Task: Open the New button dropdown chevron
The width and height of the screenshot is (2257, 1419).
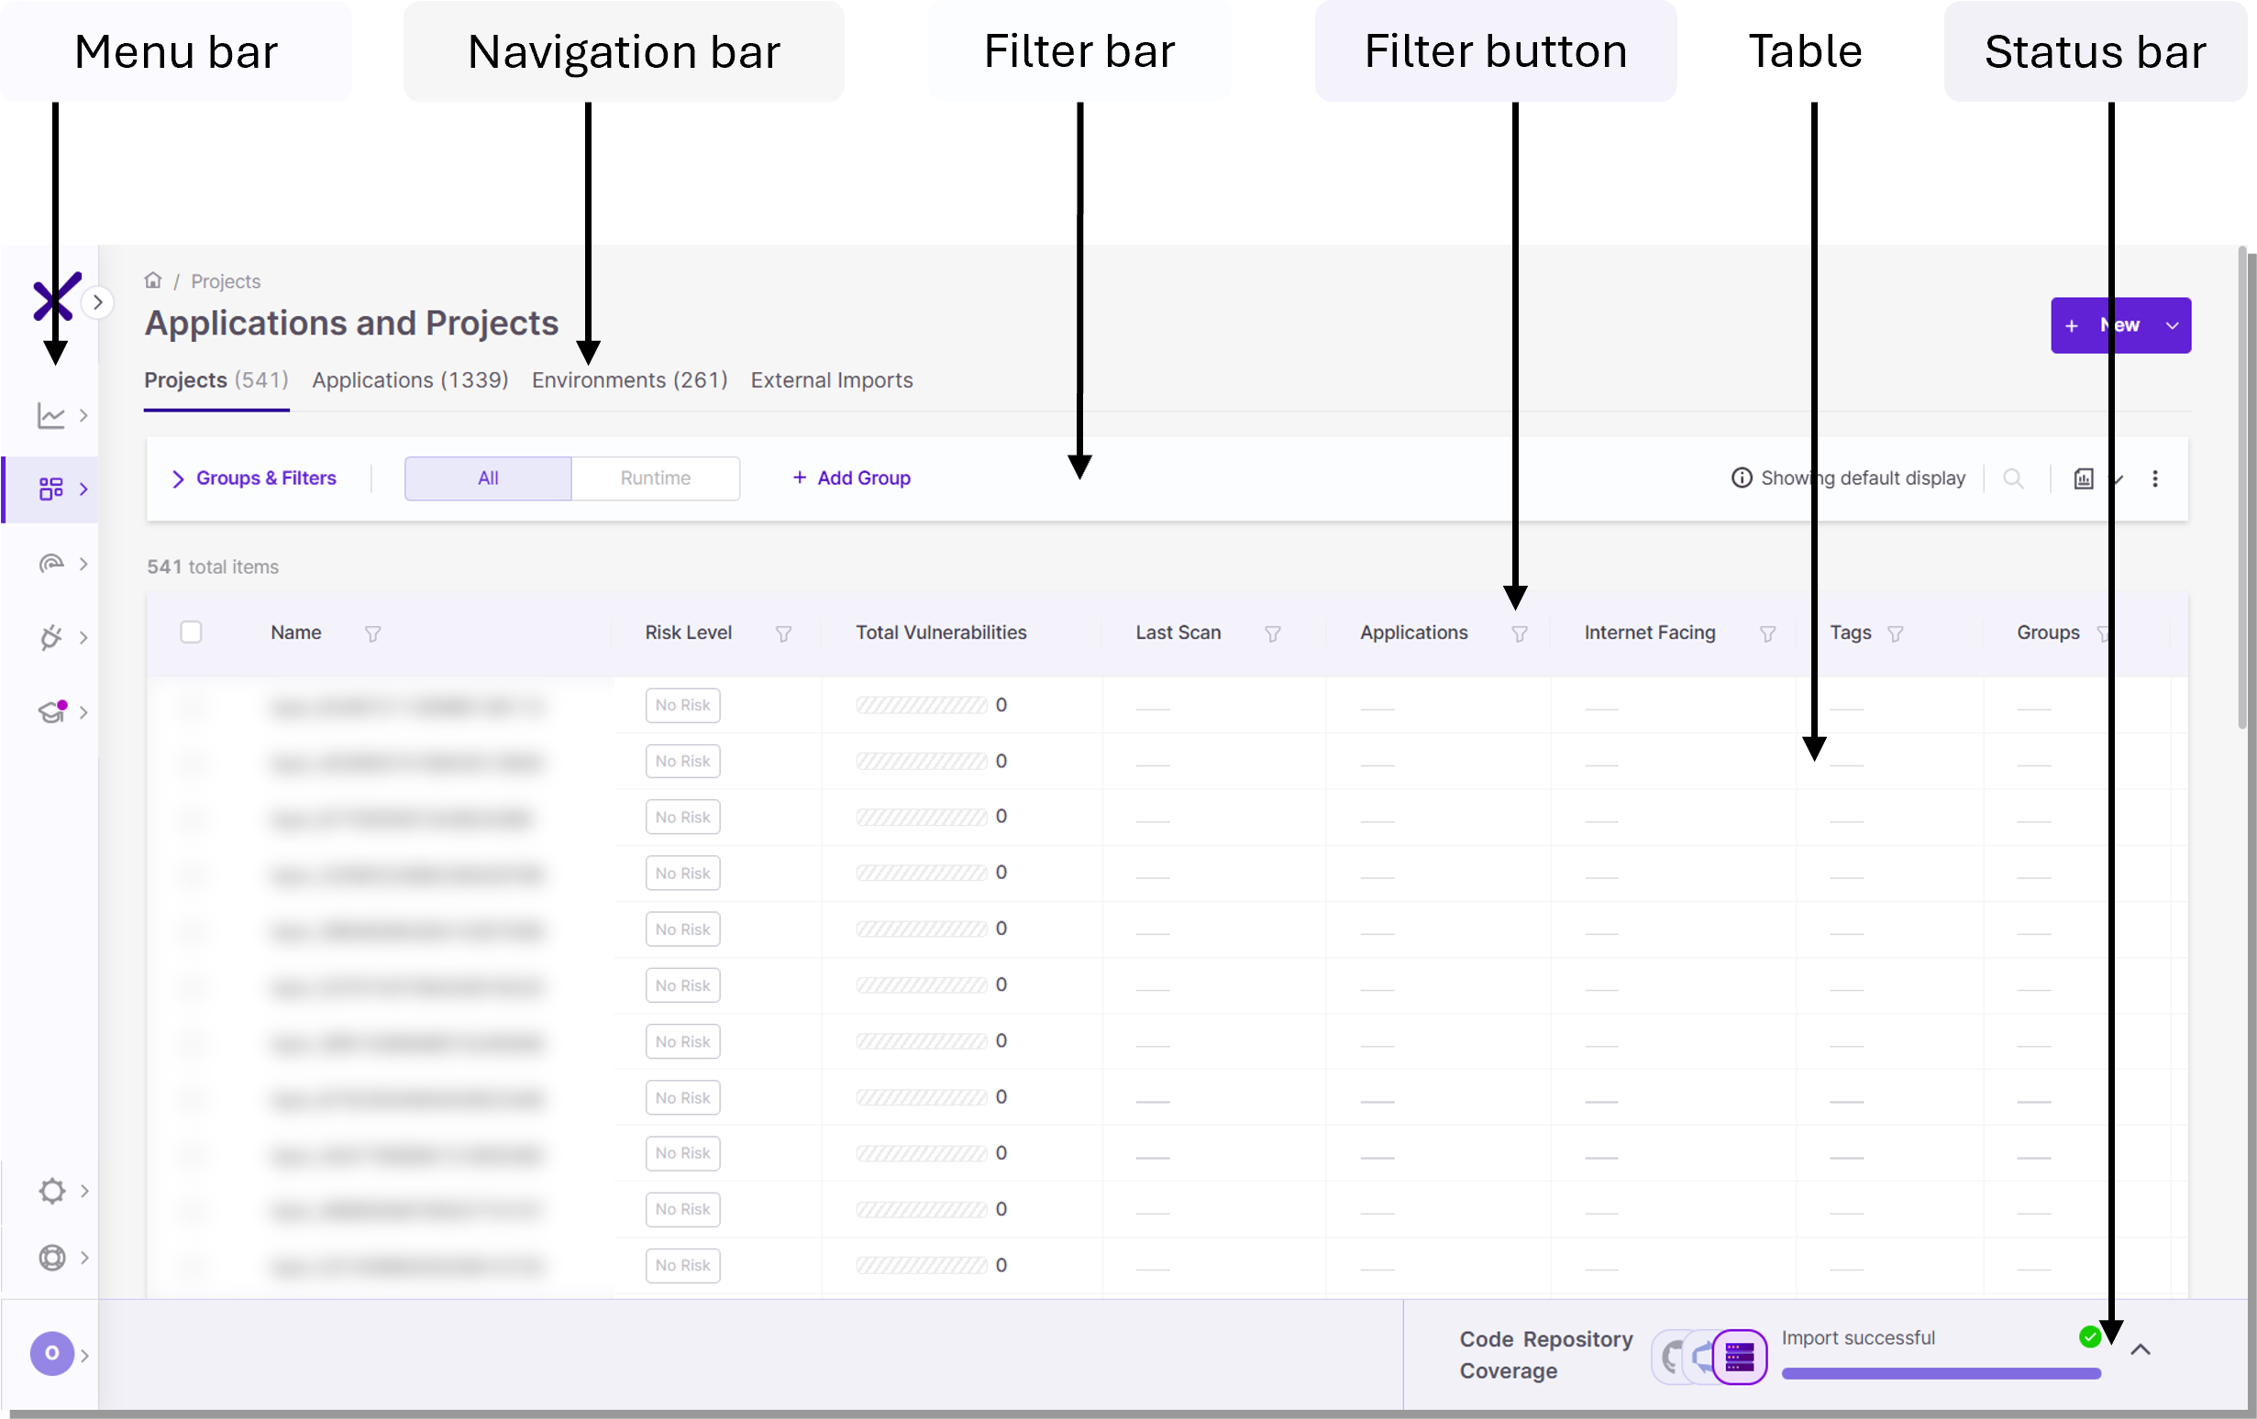Action: tap(2173, 325)
